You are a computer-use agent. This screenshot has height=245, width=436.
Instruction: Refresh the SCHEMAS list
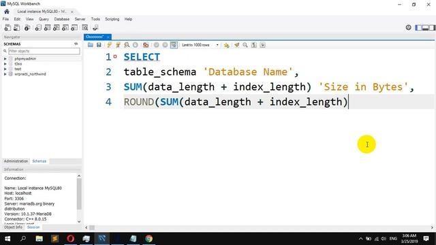tap(76, 44)
